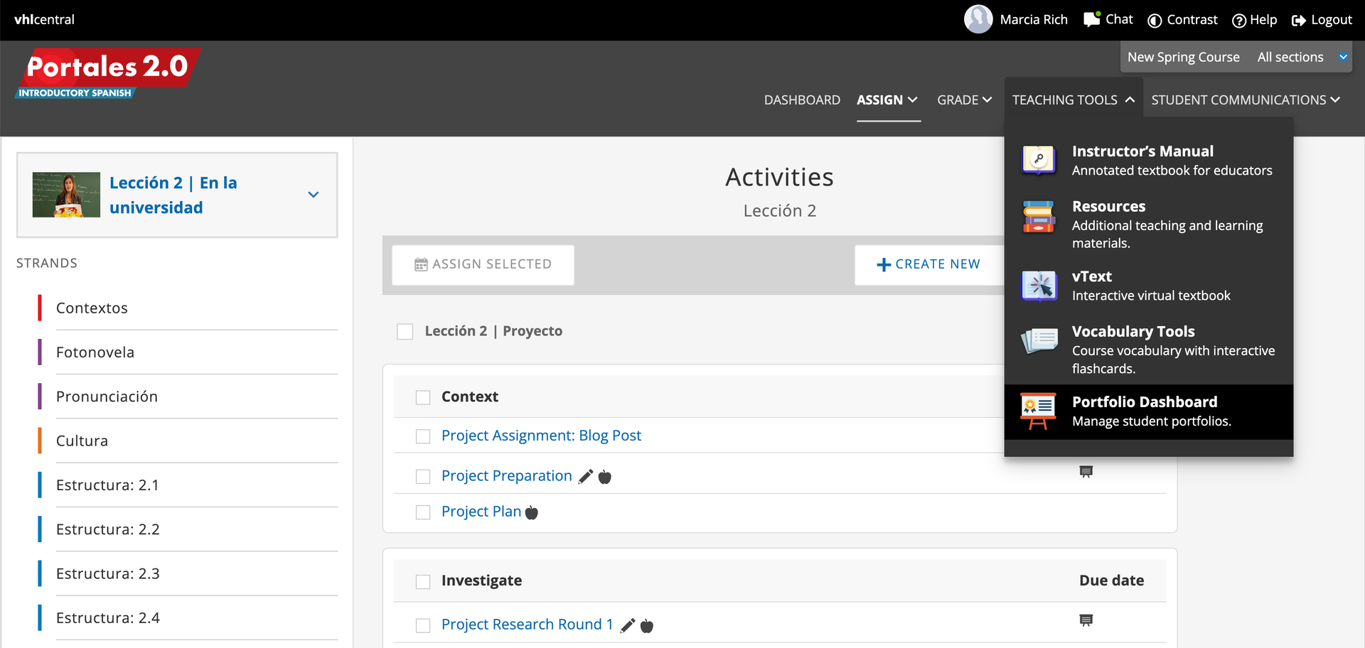The image size is (1365, 648).
Task: Click the Marcia Rich user name
Action: 1034,20
